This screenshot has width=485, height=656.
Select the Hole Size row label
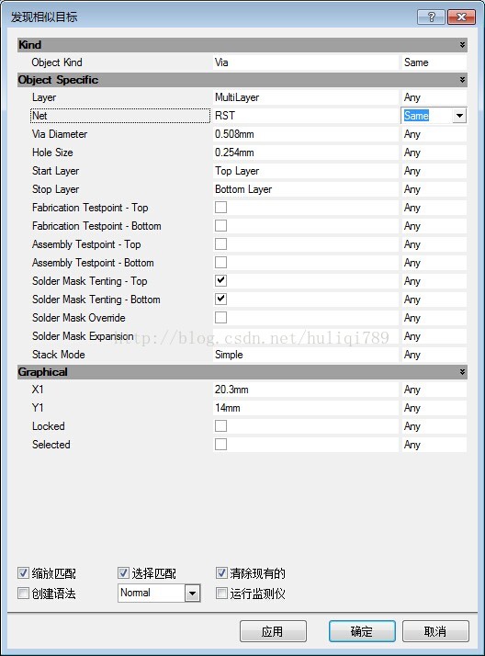coord(52,153)
